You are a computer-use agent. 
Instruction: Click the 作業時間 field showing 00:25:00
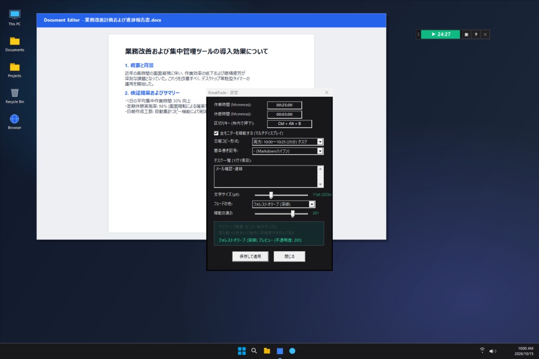pyautogui.click(x=284, y=105)
